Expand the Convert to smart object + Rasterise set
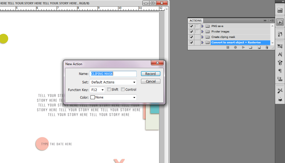The width and height of the screenshot is (285, 163). tap(202, 43)
